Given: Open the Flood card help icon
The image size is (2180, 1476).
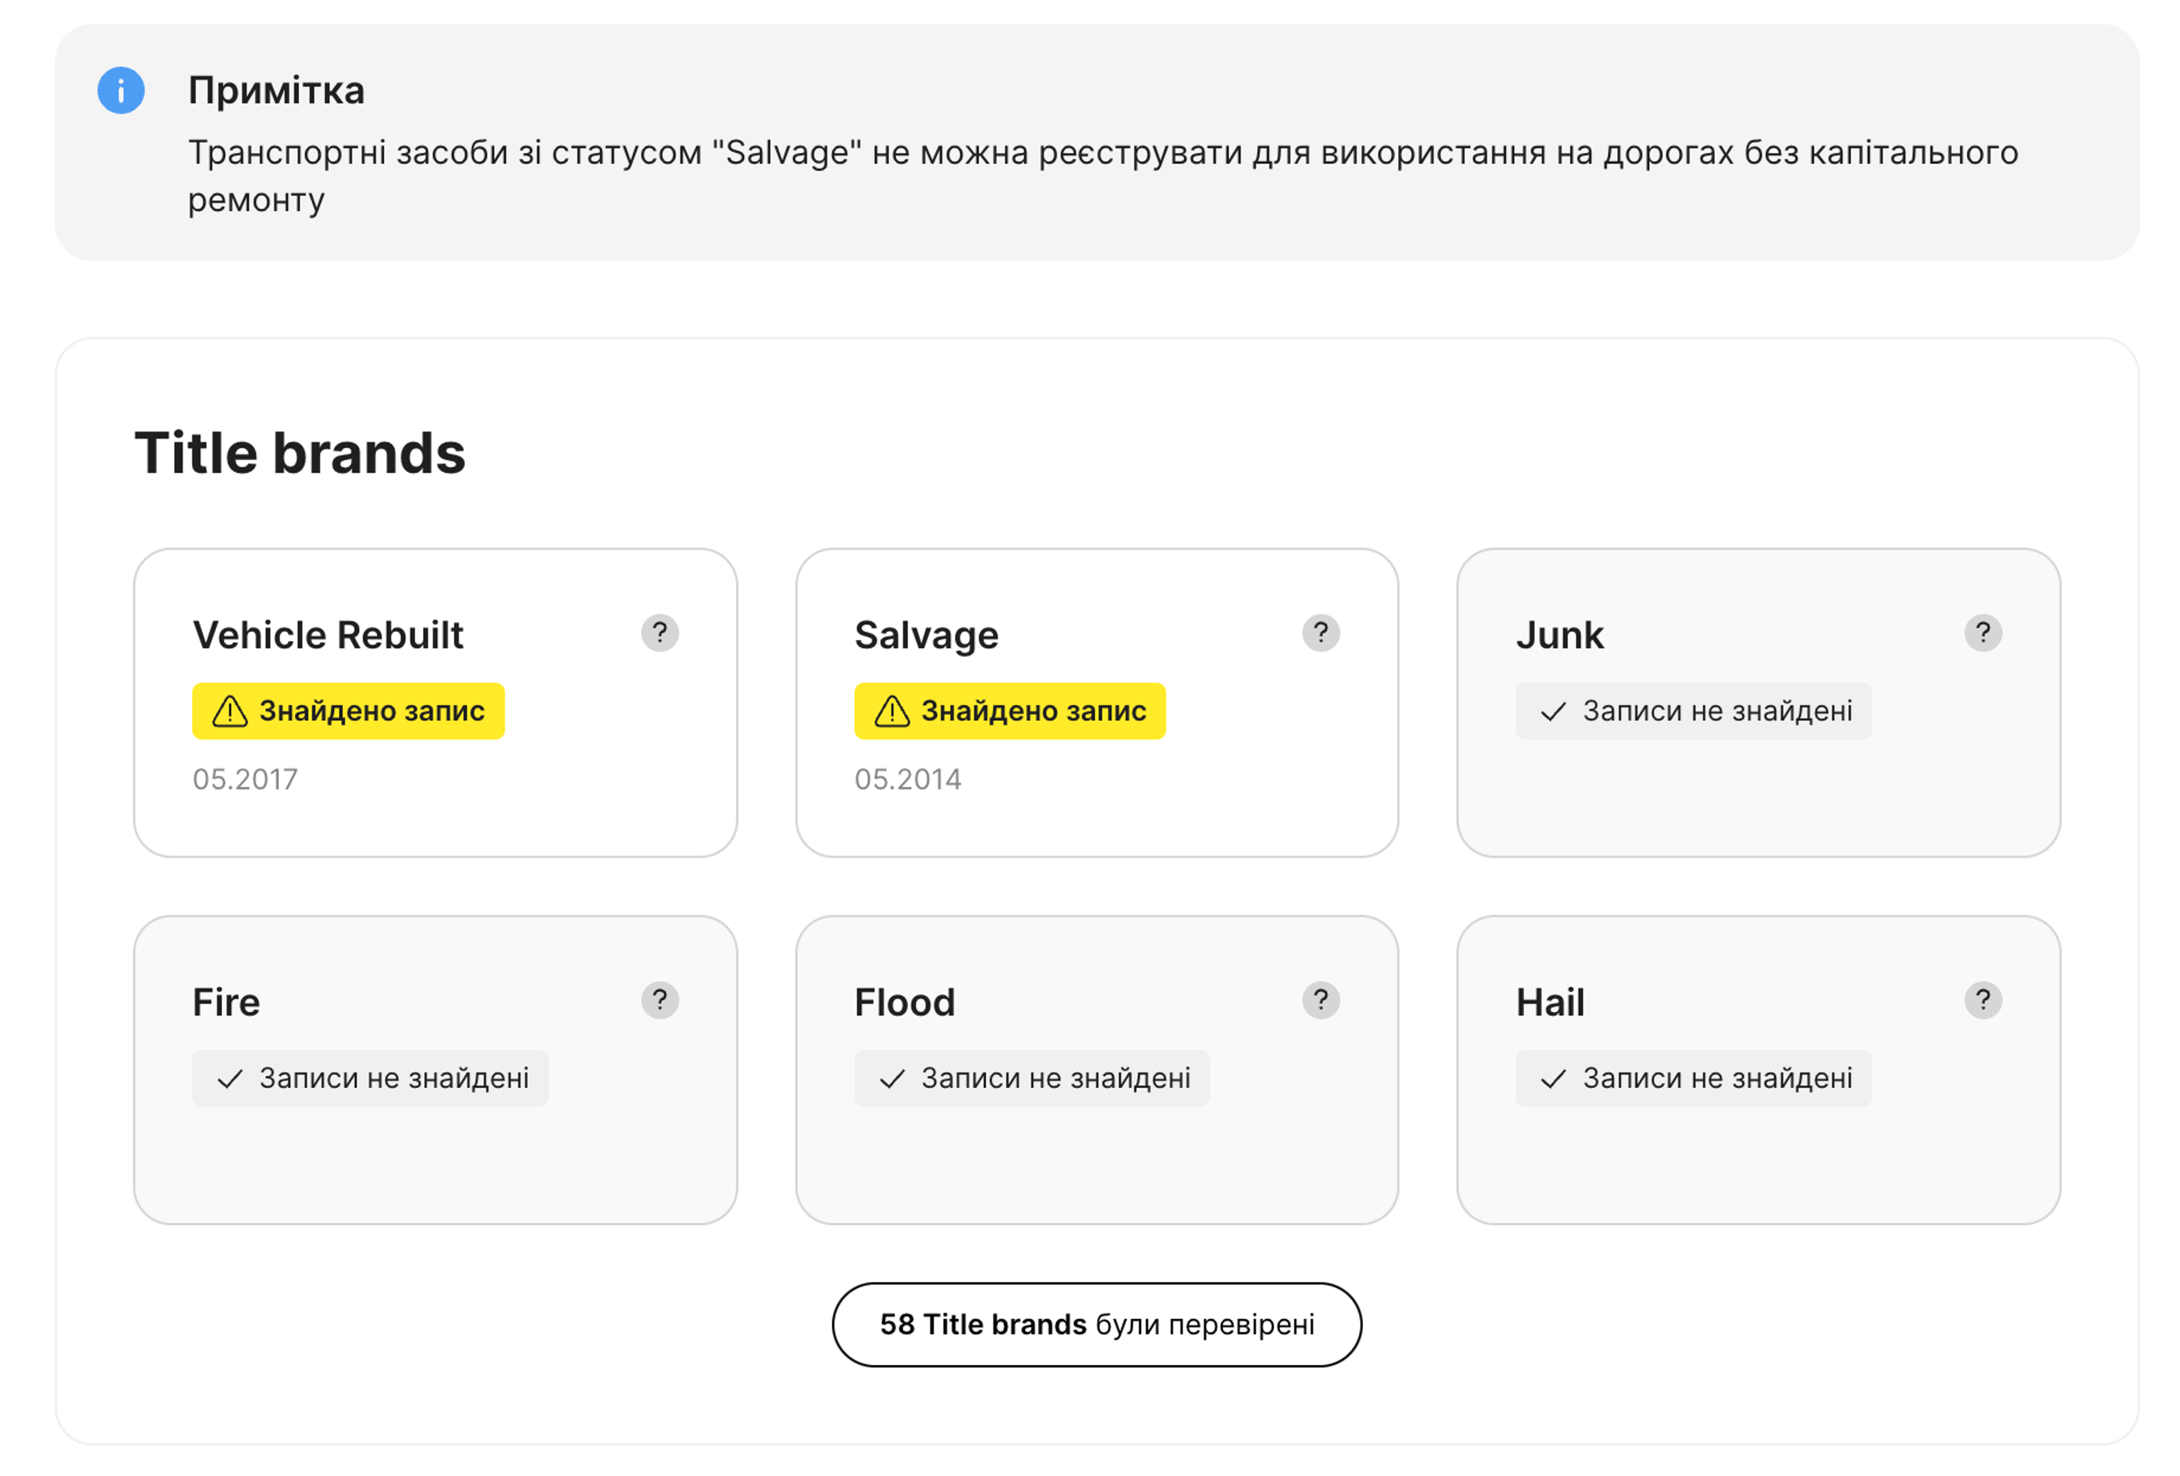Looking at the screenshot, I should pyautogui.click(x=1320, y=1000).
